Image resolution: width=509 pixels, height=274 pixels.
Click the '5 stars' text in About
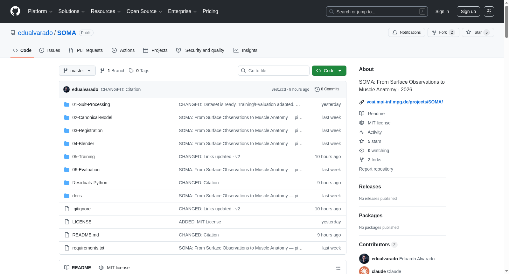374,141
